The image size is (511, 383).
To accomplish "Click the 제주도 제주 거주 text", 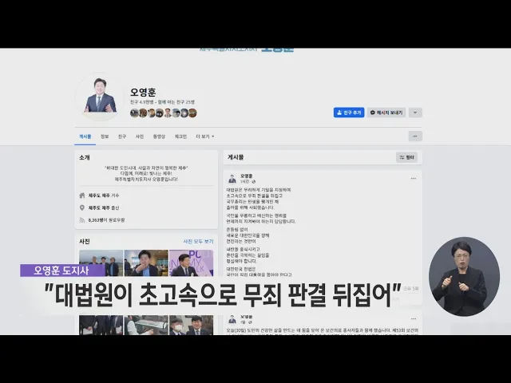I will tap(104, 195).
